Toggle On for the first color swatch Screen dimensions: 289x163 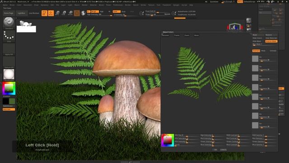pos(261,57)
